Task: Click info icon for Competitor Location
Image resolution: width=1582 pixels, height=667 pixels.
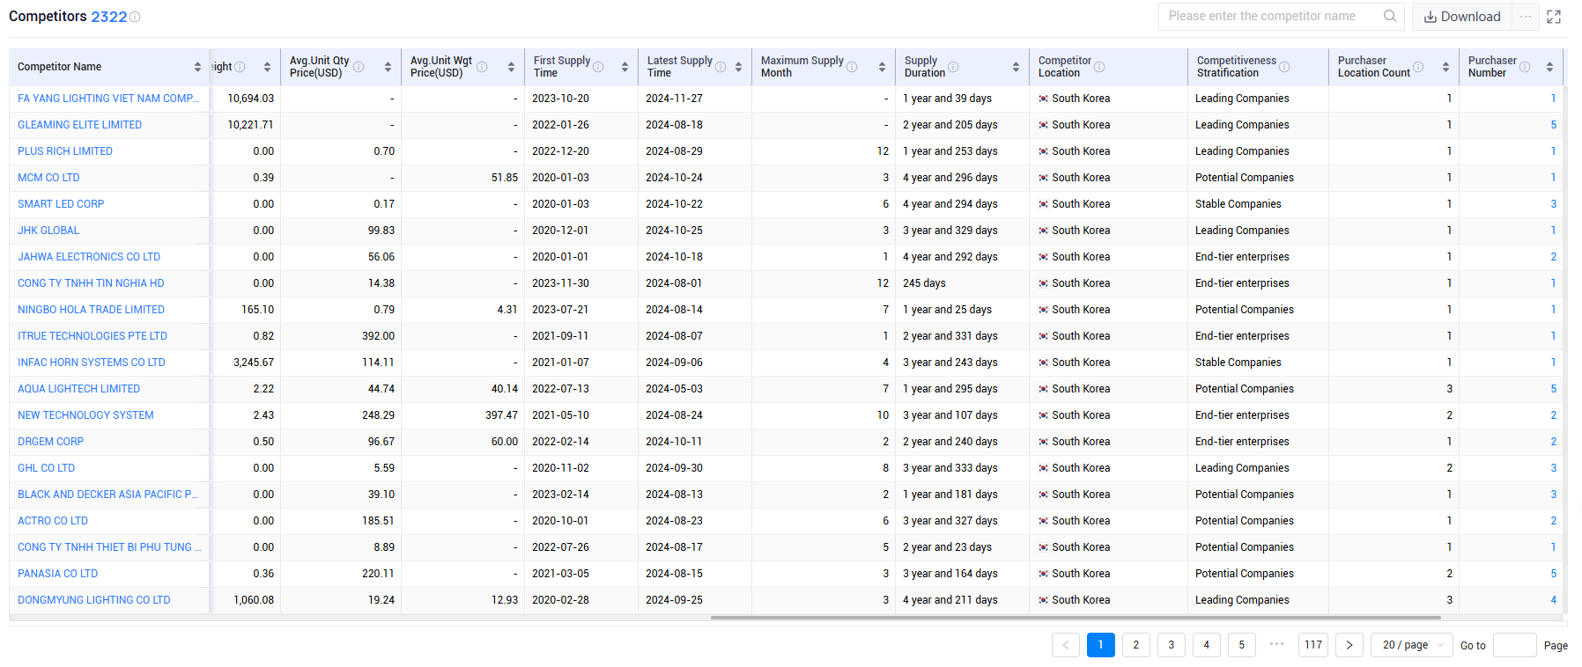Action: (1099, 67)
